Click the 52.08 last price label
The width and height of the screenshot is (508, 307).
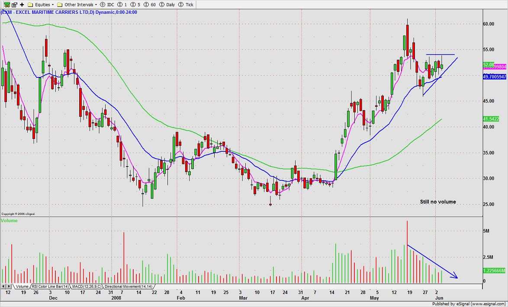(489, 65)
